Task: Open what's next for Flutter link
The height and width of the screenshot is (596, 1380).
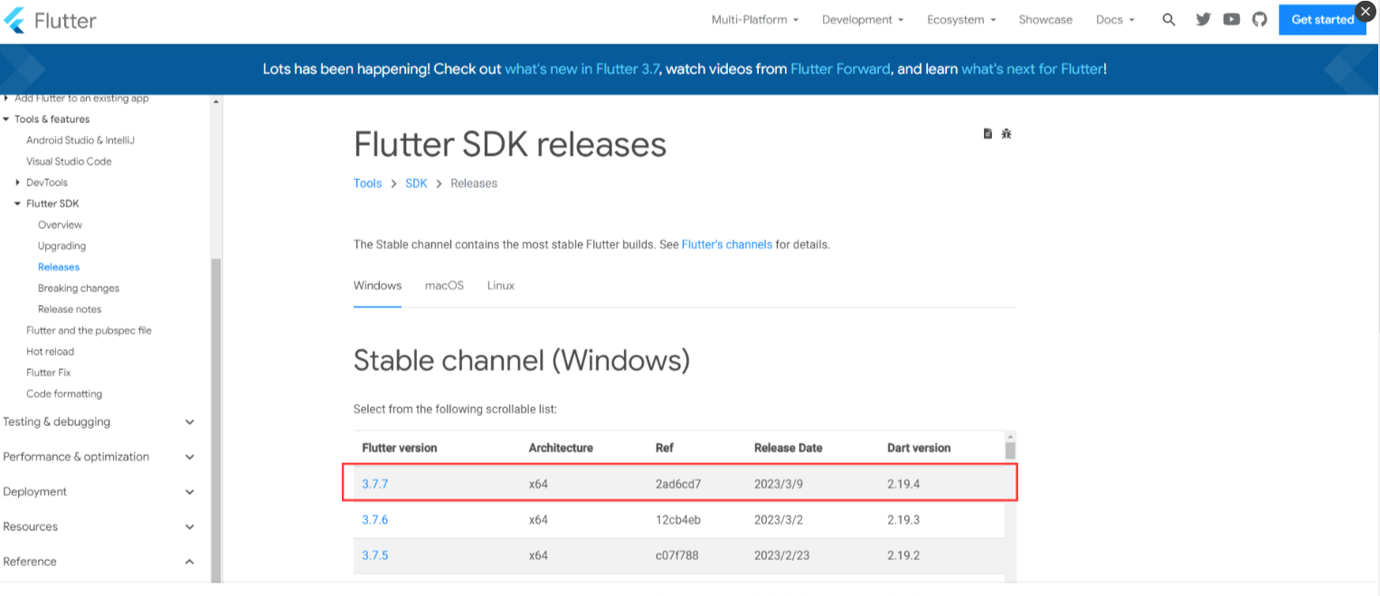Action: point(1032,69)
